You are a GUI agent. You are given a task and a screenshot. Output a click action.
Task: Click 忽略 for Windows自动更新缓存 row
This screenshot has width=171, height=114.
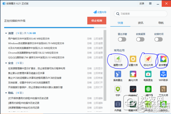point(89,43)
